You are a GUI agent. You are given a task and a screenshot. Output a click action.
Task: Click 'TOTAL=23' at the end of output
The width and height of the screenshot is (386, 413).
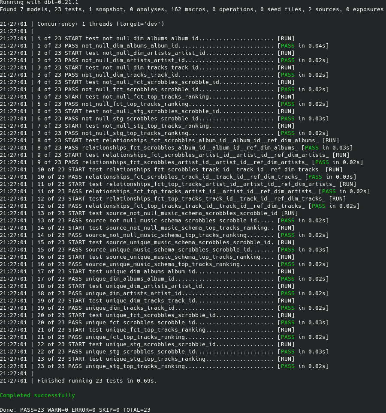[x=137, y=410]
